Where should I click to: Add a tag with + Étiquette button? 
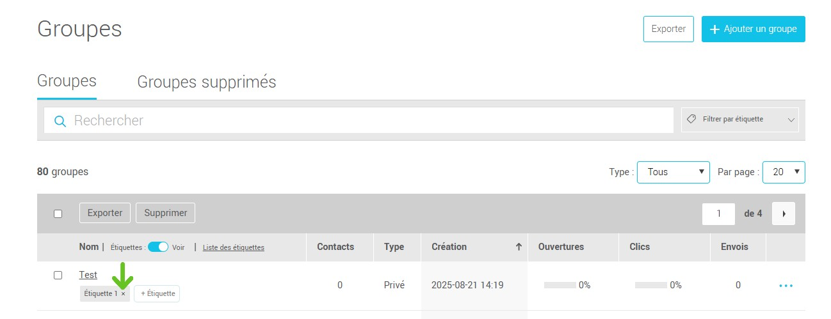[157, 293]
